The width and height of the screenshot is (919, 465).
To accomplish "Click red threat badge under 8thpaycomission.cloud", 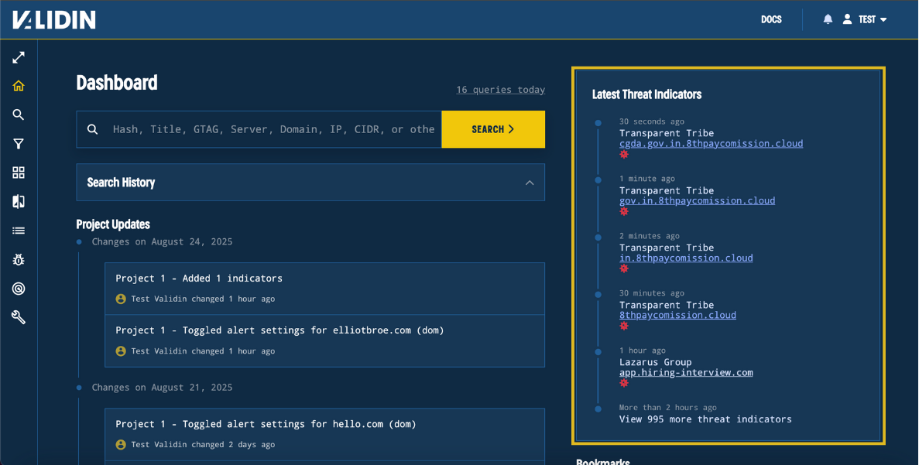I will (624, 326).
